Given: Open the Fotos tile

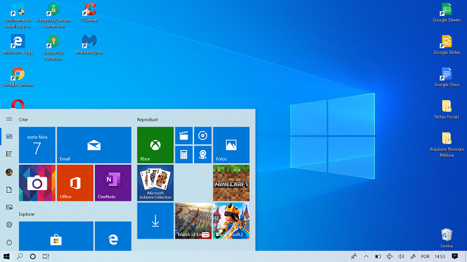Looking at the screenshot, I should [x=231, y=145].
